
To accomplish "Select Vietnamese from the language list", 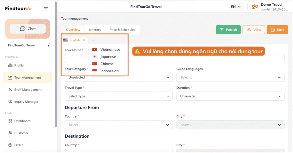I will (110, 50).
